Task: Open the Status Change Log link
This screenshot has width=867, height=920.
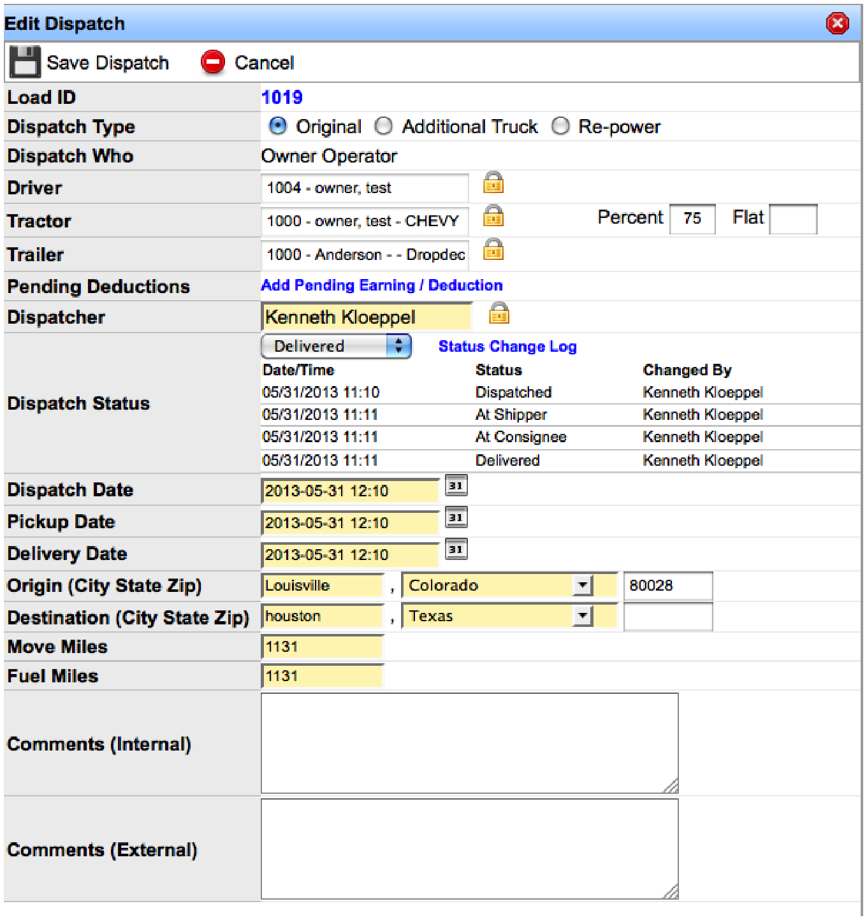Action: [507, 347]
